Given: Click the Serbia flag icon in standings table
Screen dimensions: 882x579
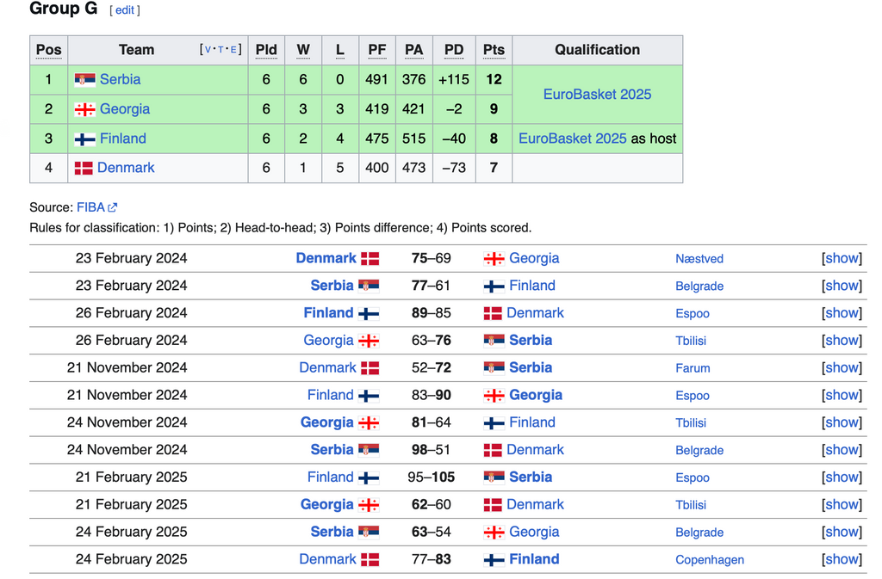Looking at the screenshot, I should coord(84,80).
